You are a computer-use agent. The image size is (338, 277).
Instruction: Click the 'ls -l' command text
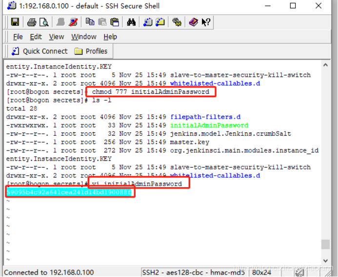tap(102, 100)
